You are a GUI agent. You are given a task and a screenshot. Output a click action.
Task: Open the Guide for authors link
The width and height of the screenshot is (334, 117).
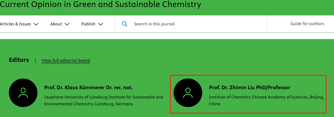[307, 23]
